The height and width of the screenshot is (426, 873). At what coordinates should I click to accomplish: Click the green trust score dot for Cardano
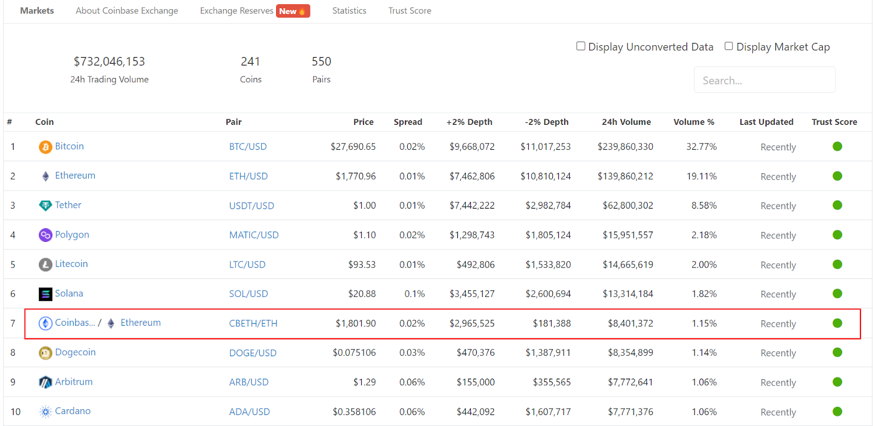[x=838, y=411]
